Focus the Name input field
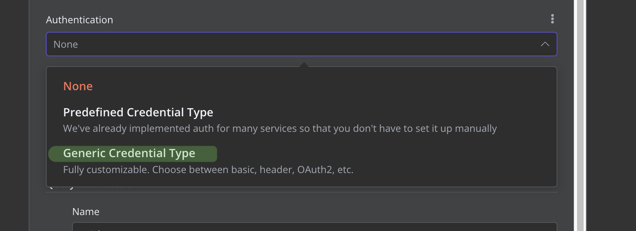This screenshot has width=636, height=231. (314, 227)
